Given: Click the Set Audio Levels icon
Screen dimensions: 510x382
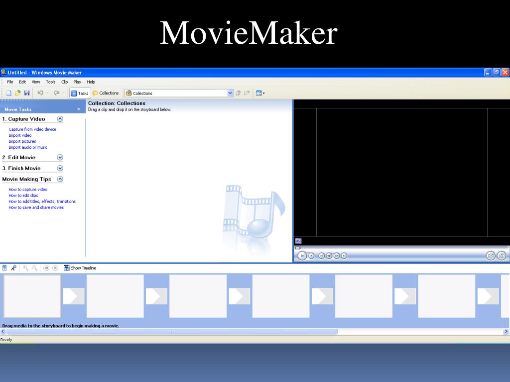Looking at the screenshot, I should 4,268.
